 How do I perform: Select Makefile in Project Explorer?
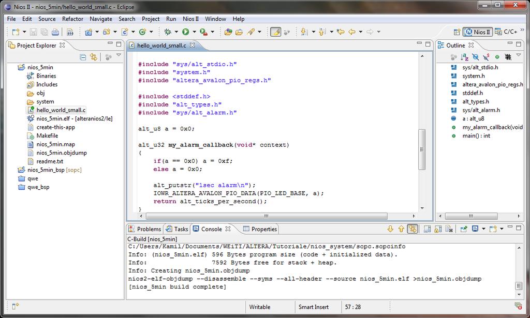(47, 135)
